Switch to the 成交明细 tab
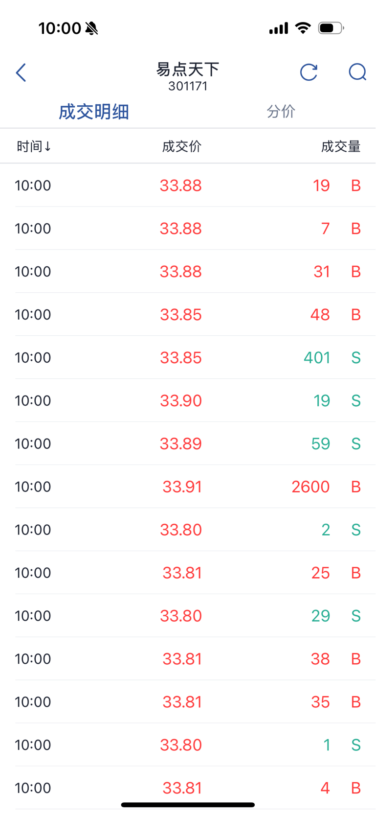 (x=93, y=112)
